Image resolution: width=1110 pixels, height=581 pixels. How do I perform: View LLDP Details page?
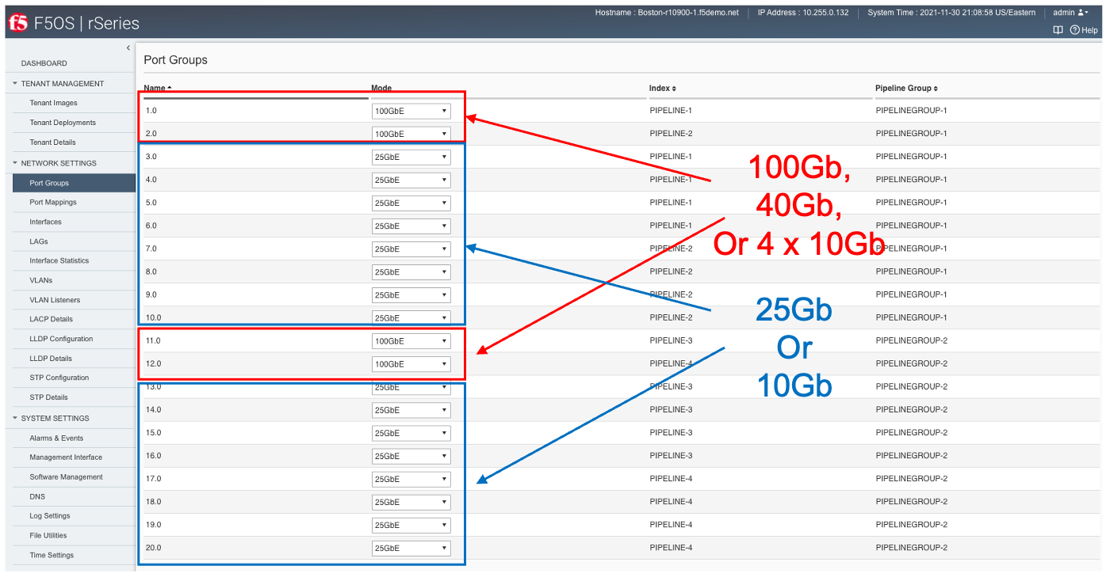(x=51, y=359)
